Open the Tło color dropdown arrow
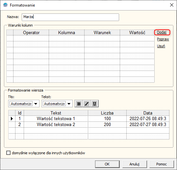177x170 pixels. click(x=36, y=104)
